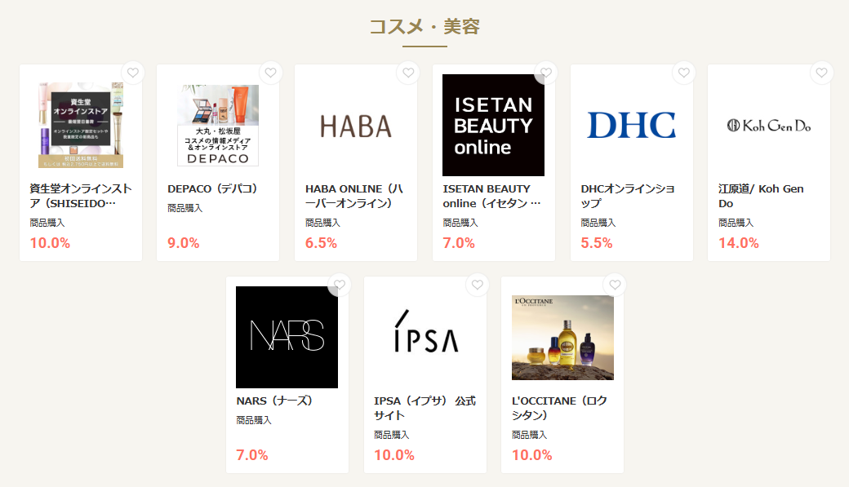Add HABA ONLINE to favorites via heart

click(x=408, y=73)
